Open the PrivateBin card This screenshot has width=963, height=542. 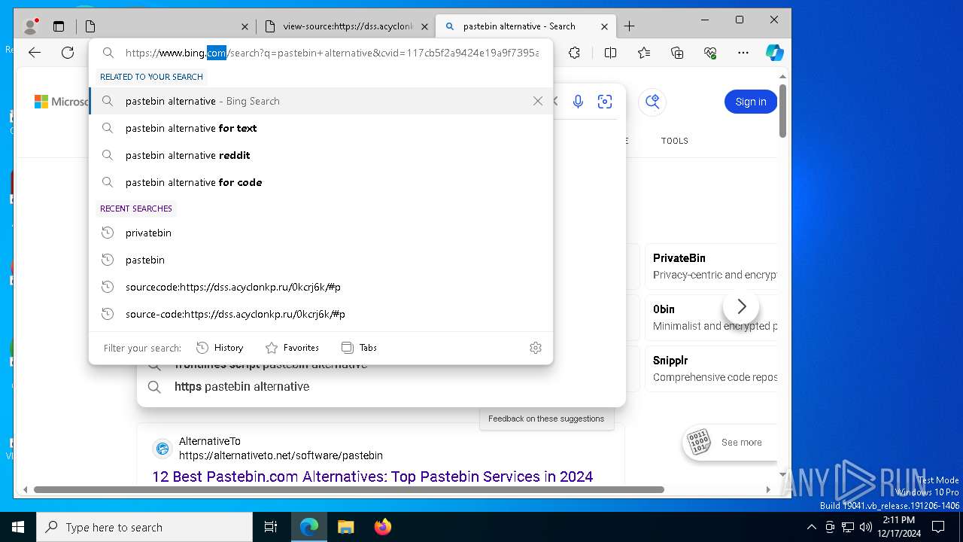(x=712, y=266)
